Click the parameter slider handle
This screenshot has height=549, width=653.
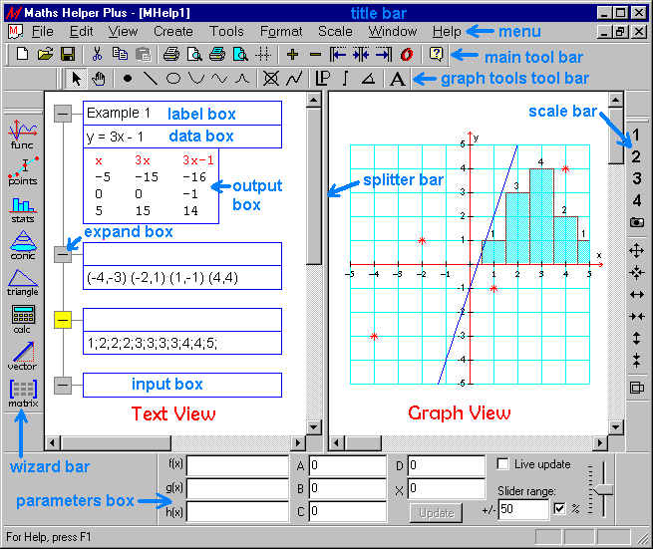pos(603,489)
